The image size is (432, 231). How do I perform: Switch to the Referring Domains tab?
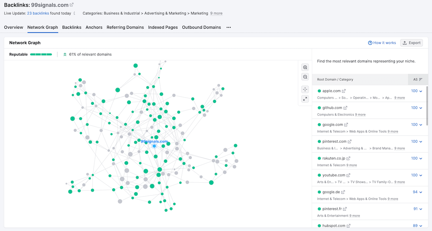tap(125, 27)
